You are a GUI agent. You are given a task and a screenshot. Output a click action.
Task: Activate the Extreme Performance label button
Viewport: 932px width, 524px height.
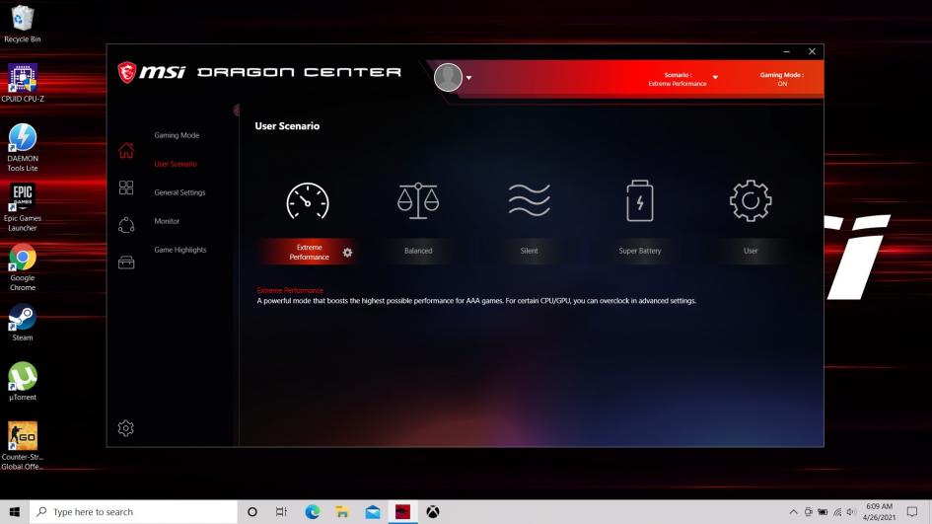pos(309,253)
